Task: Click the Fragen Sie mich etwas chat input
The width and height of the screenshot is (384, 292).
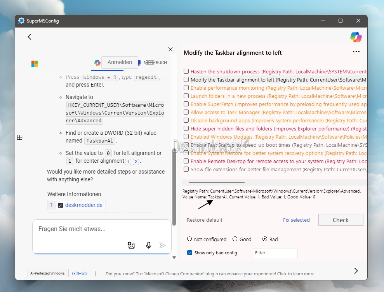Action: point(102,236)
